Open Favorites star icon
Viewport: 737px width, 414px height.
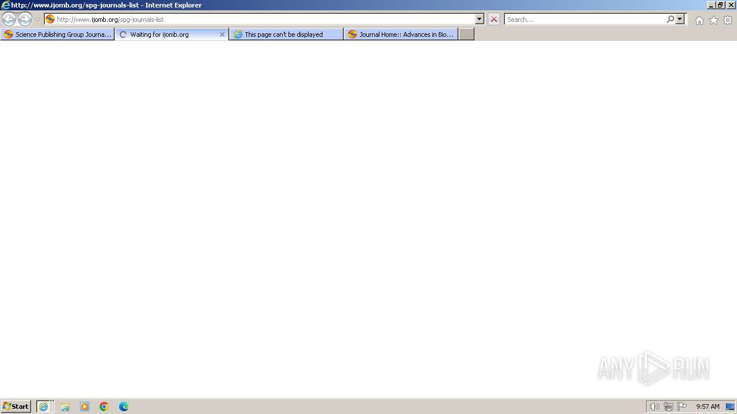[713, 20]
